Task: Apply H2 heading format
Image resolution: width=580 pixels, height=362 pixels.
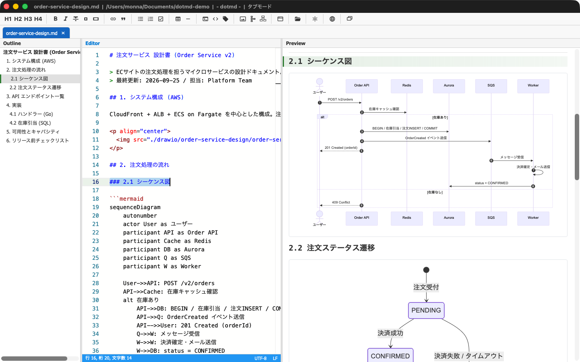Action: [x=18, y=19]
